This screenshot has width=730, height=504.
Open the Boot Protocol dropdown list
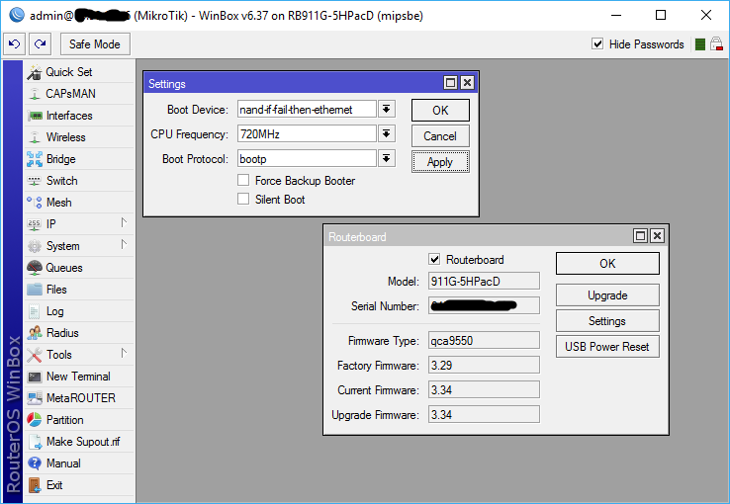(387, 159)
